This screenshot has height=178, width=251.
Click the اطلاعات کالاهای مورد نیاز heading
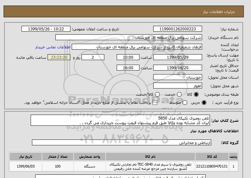click(214, 131)
